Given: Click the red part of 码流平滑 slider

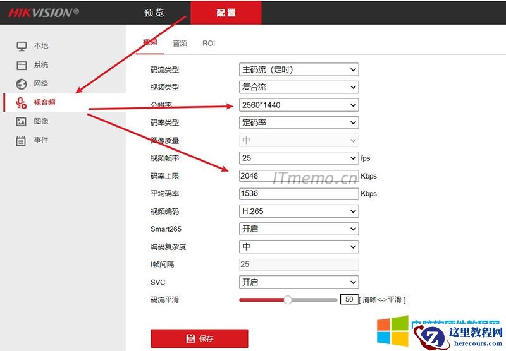Looking at the screenshot, I should pyautogui.click(x=261, y=300).
